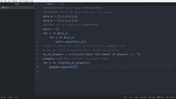The height and width of the screenshot is (99, 176).
Task: Open go-to-line from the 15:21 cursor position
Action: point(16,97)
